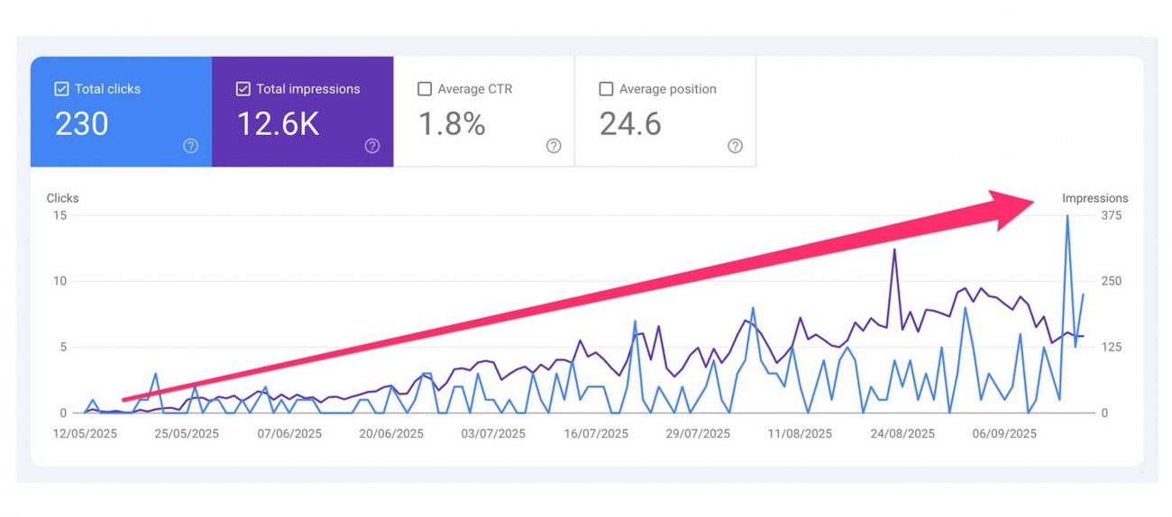The image size is (1172, 517).
Task: Tick the Average position checkbox
Action: point(606,89)
